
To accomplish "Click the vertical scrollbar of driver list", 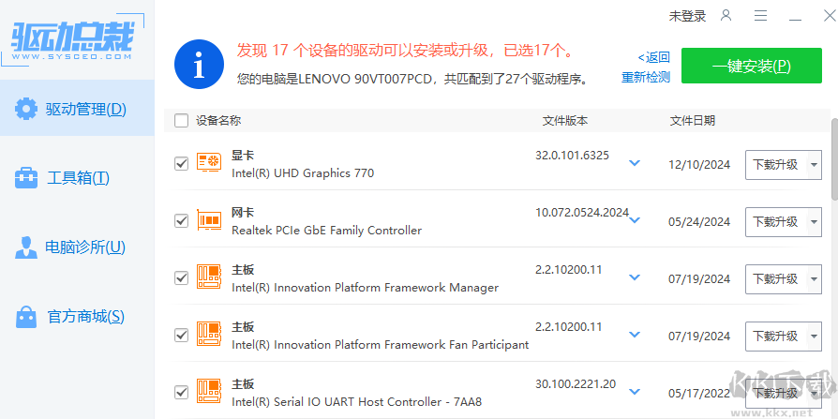I will 833,159.
